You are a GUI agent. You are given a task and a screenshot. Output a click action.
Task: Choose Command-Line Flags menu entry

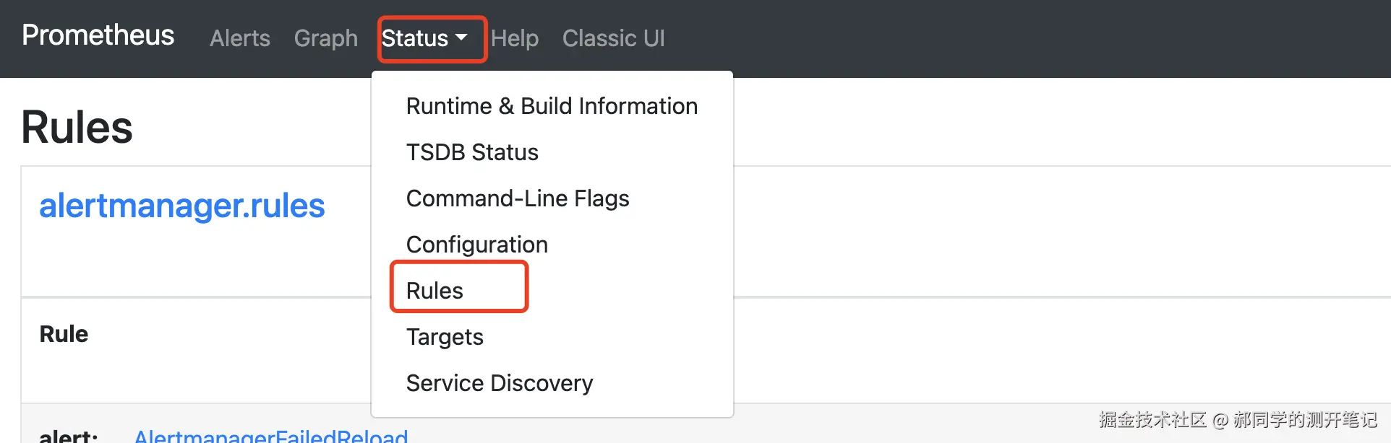point(518,198)
